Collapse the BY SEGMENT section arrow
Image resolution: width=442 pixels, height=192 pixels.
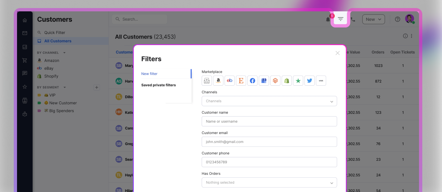[x=65, y=87]
